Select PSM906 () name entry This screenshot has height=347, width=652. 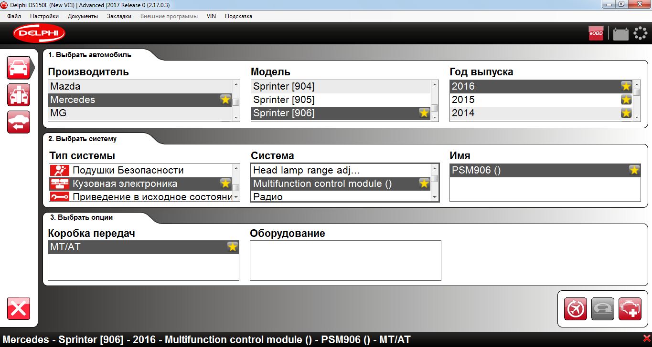pyautogui.click(x=545, y=170)
